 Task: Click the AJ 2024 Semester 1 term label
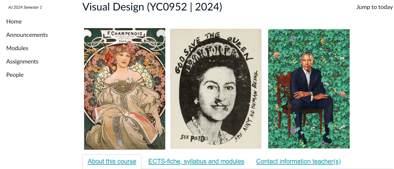[25, 7]
